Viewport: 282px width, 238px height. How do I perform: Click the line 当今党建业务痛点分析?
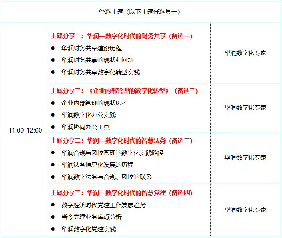tap(91, 217)
